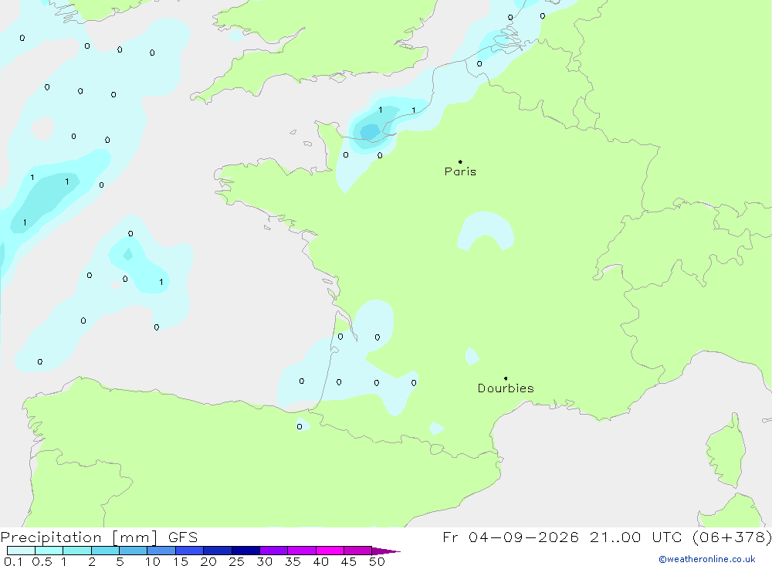The image size is (772, 566).
Task: Pick the 20–25 mm dark blue swatch
Action: click(x=218, y=551)
